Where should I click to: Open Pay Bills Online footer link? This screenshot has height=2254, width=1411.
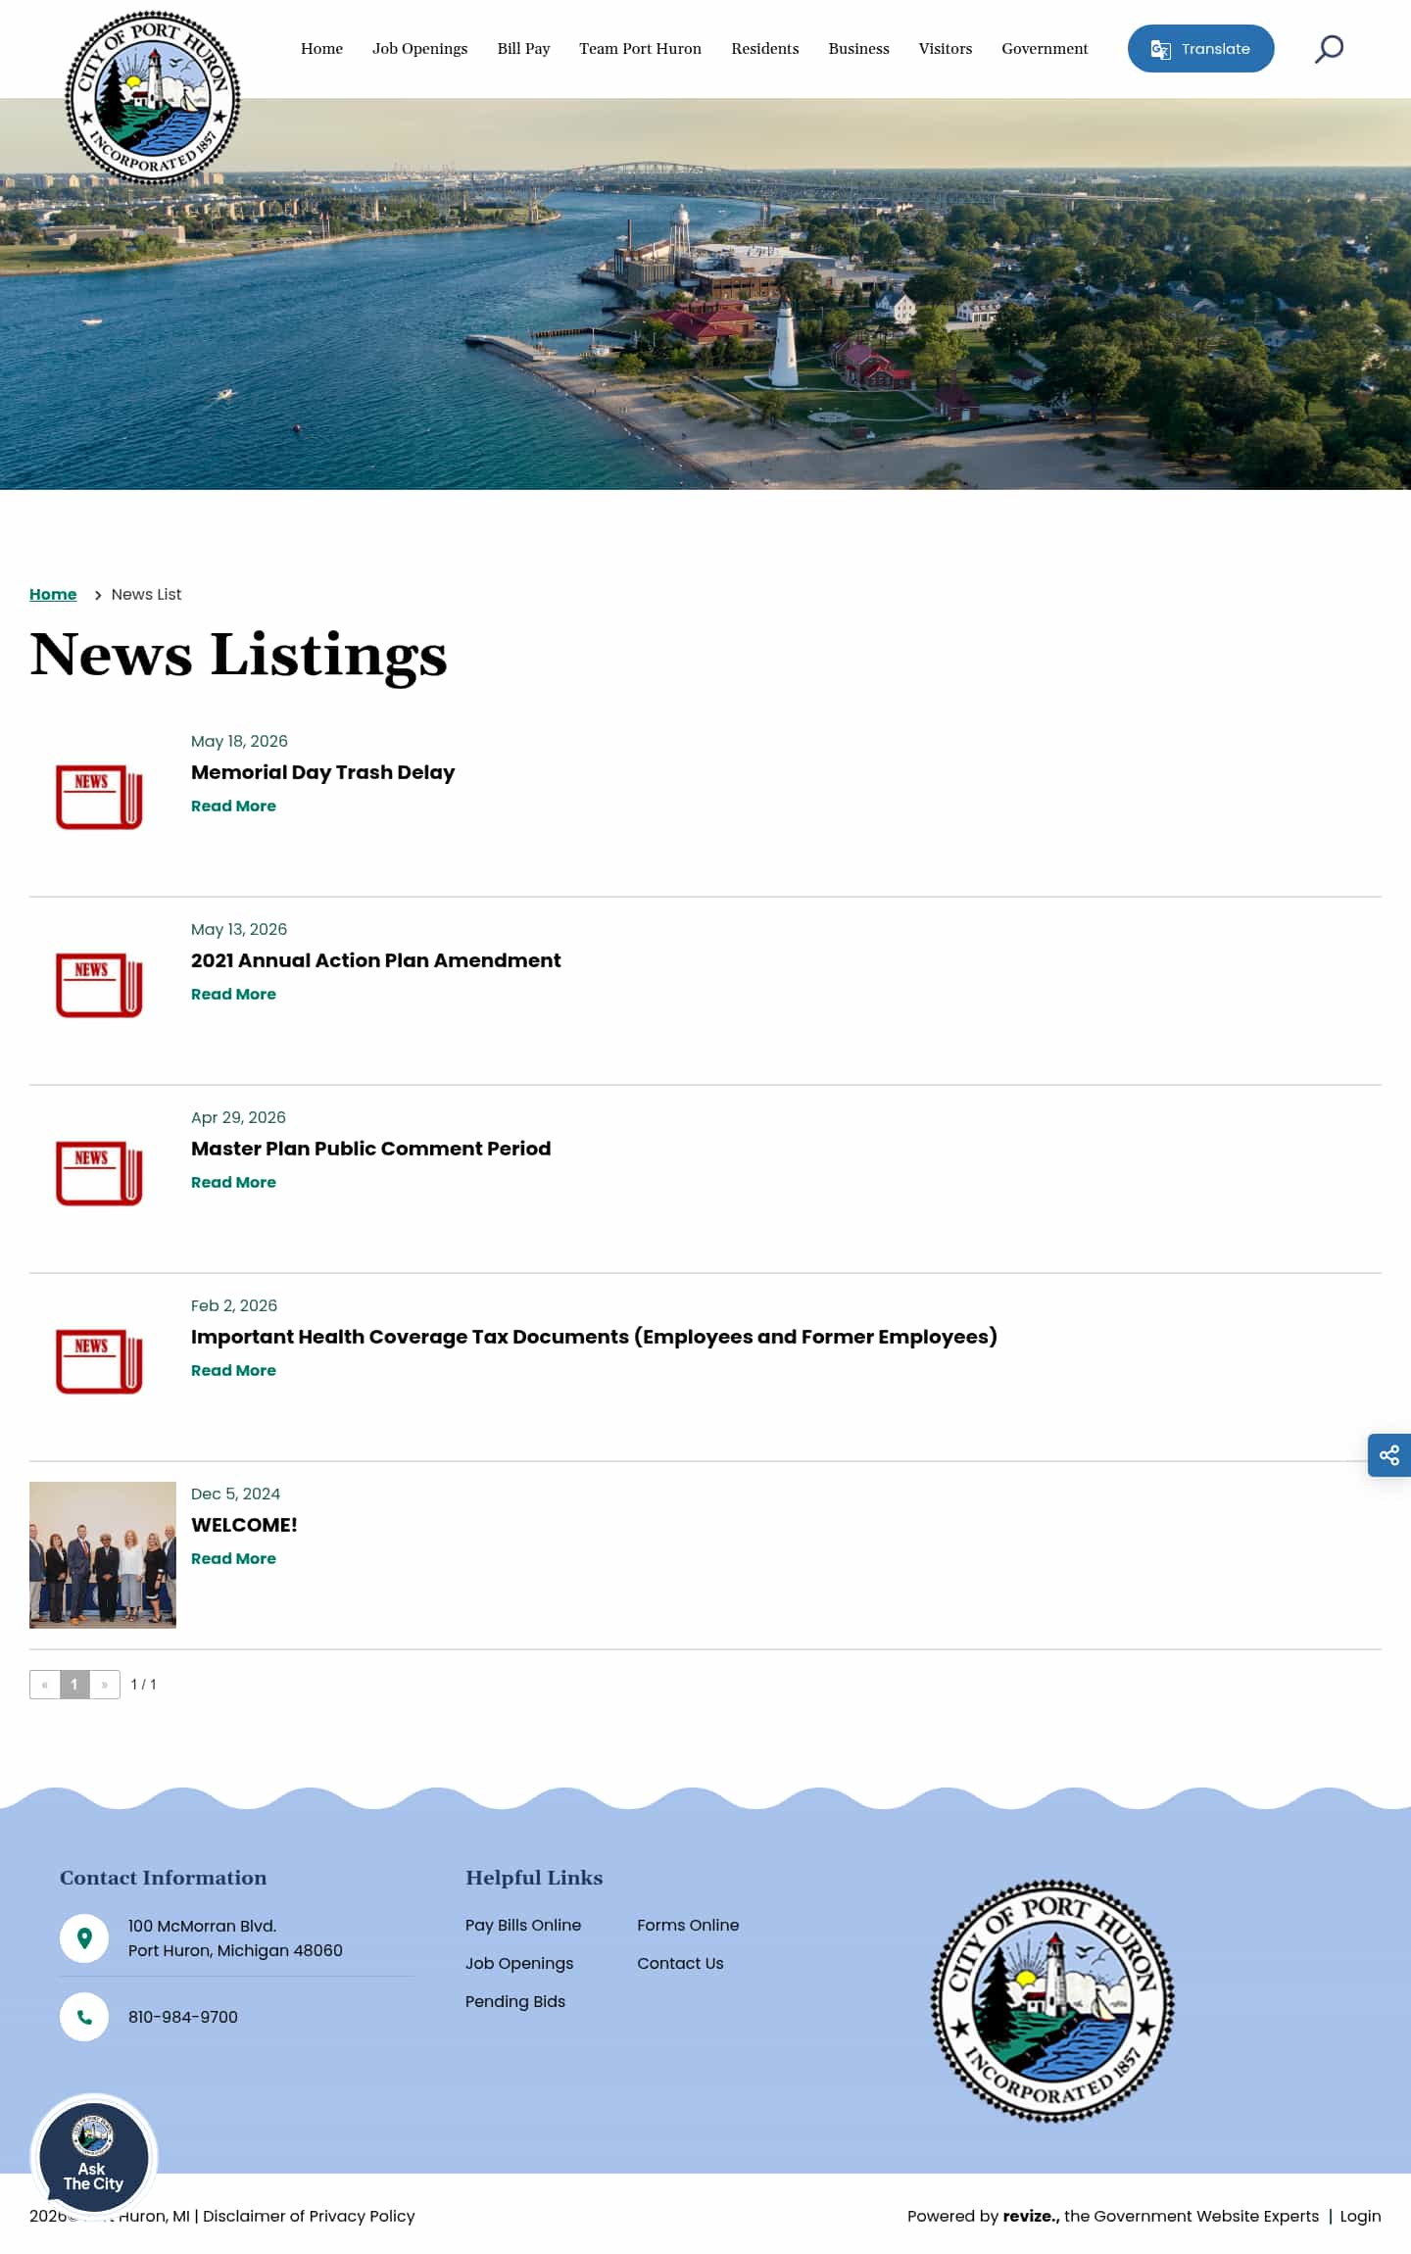point(523,1925)
